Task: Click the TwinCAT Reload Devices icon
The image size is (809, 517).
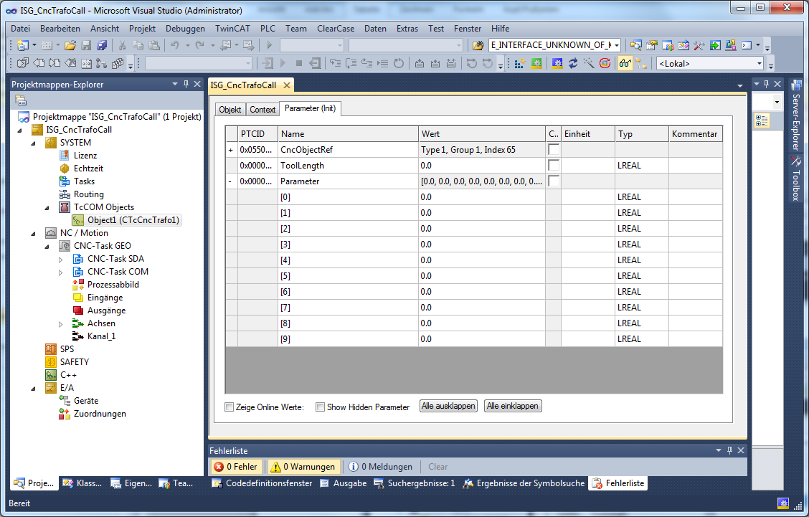Action: (x=573, y=64)
